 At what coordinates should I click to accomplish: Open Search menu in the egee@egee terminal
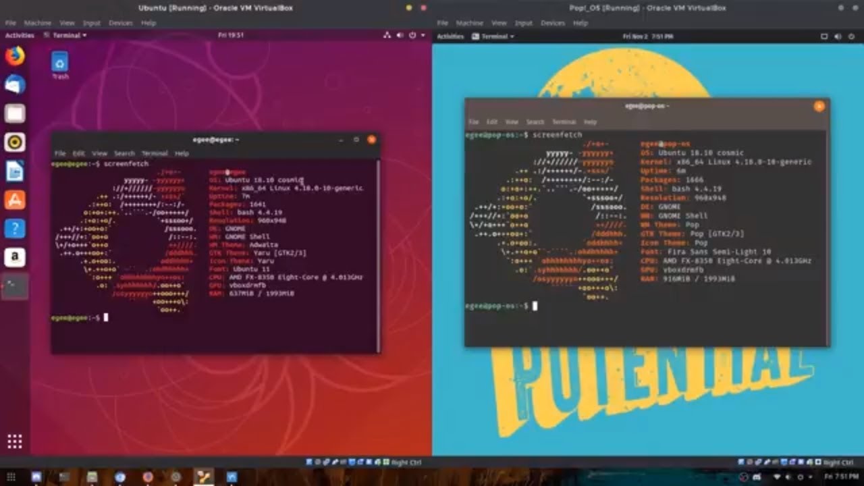(x=124, y=153)
